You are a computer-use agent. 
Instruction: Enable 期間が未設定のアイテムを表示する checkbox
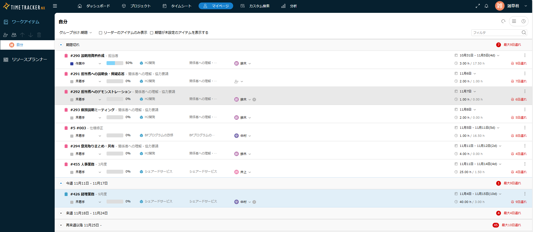click(x=151, y=33)
